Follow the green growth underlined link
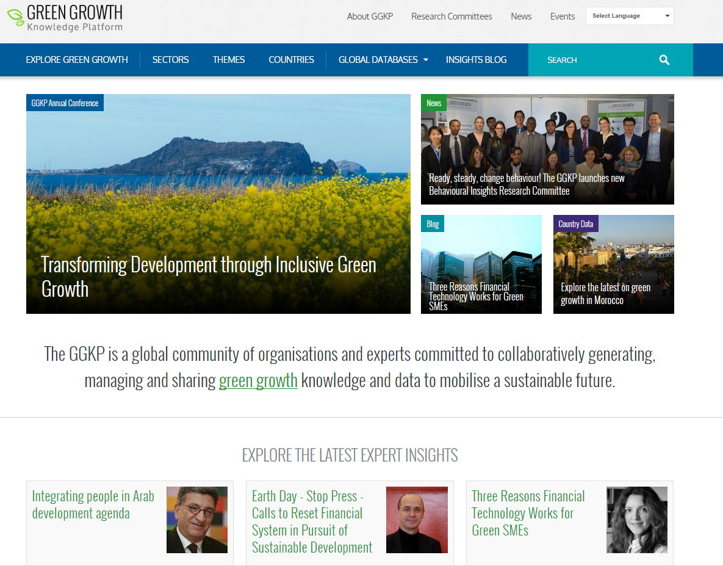Viewport: 723px width, 566px height. pos(258,380)
